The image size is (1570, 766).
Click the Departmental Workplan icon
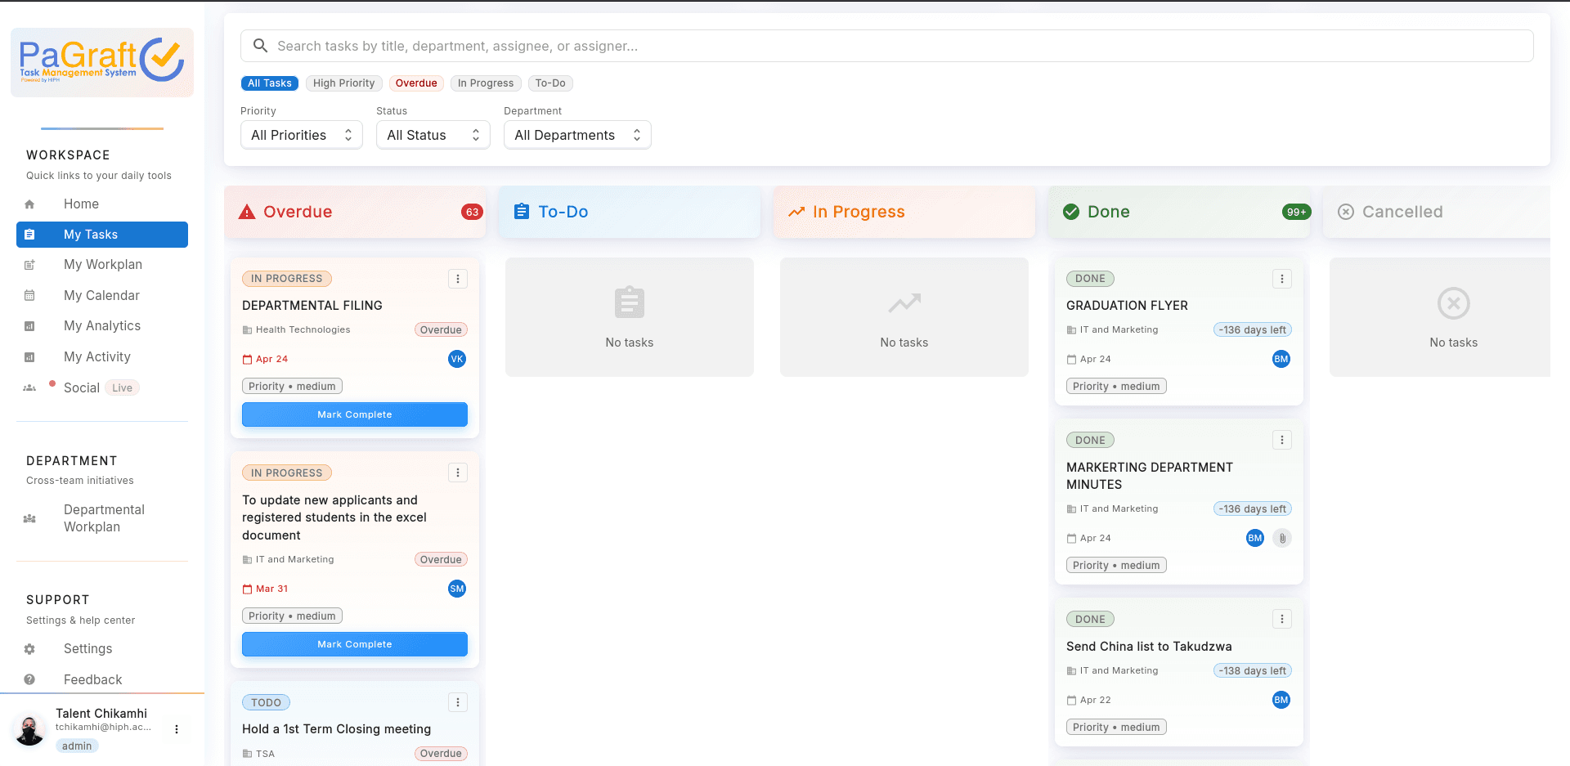pos(29,518)
